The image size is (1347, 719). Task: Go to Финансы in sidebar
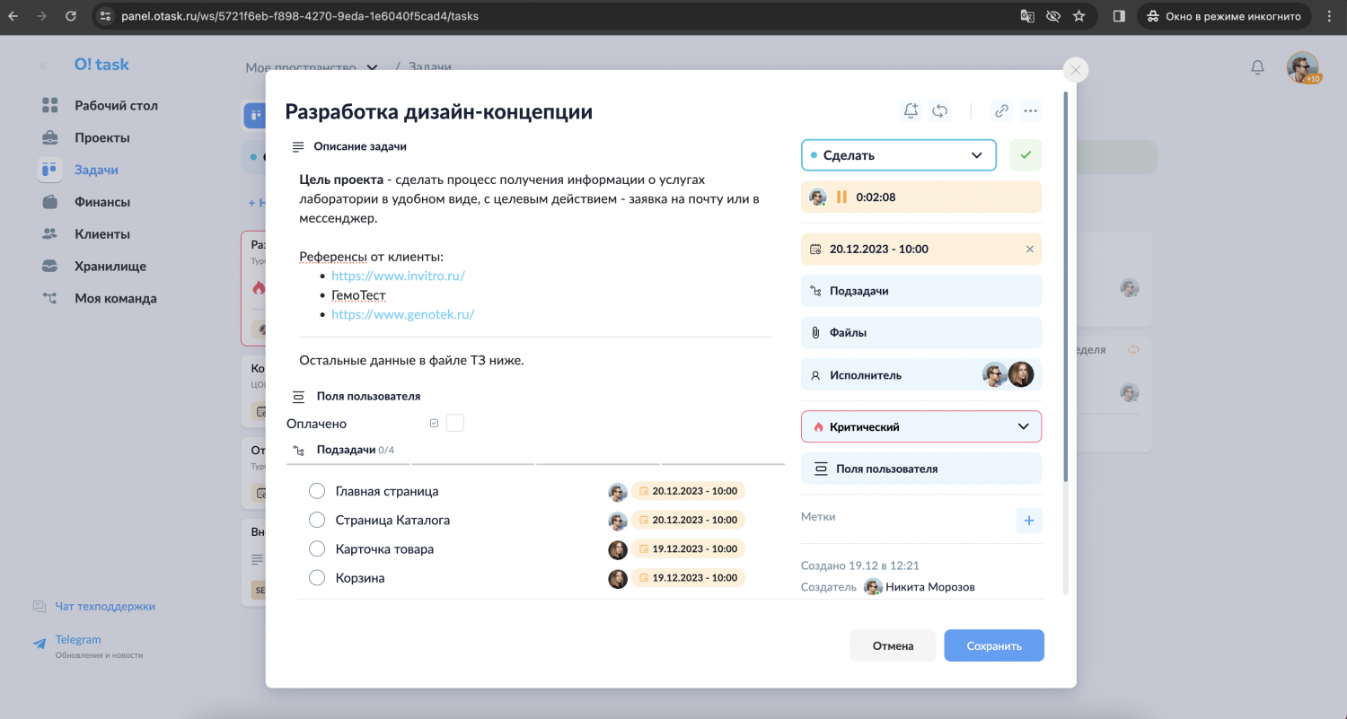pos(101,202)
